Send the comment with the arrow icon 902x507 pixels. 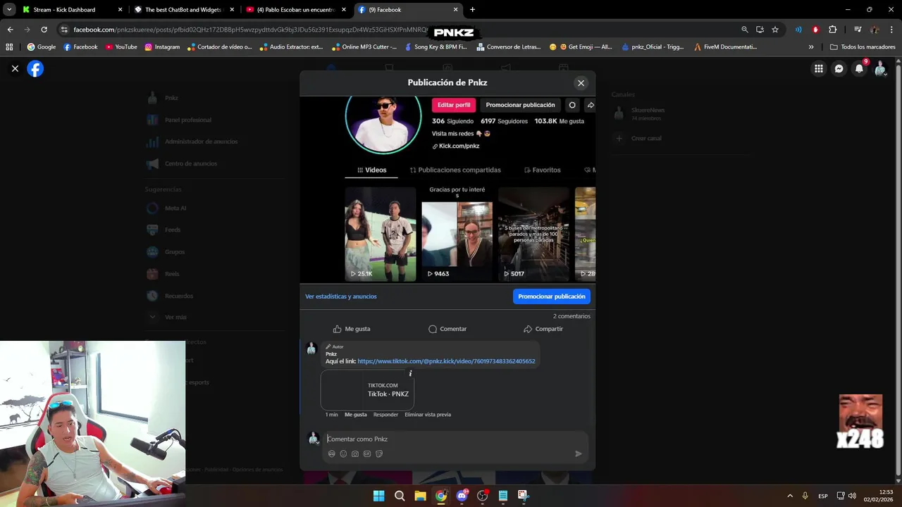point(579,454)
